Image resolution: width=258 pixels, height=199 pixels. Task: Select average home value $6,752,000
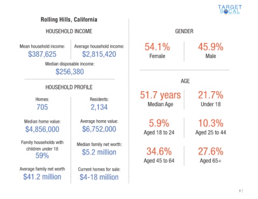pyautogui.click(x=99, y=129)
